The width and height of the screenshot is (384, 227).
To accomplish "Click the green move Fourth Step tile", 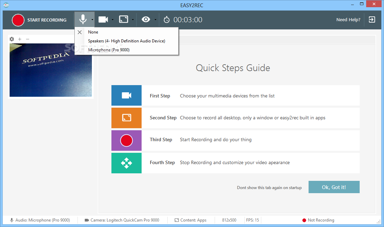I will point(127,163).
